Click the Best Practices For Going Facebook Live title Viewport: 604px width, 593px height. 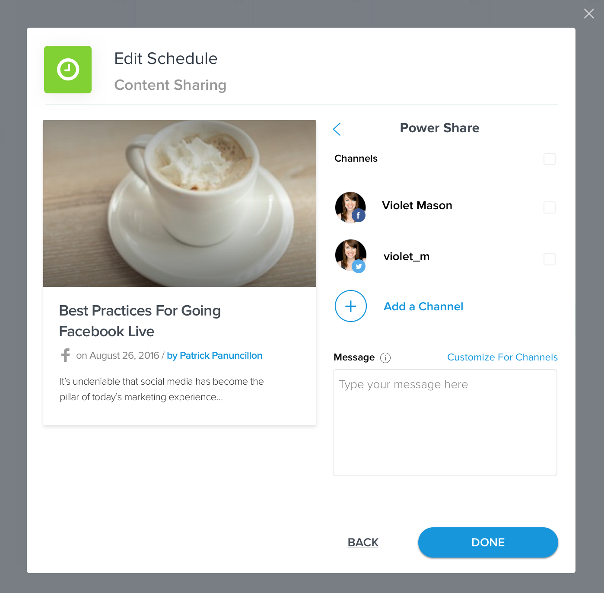coord(140,321)
